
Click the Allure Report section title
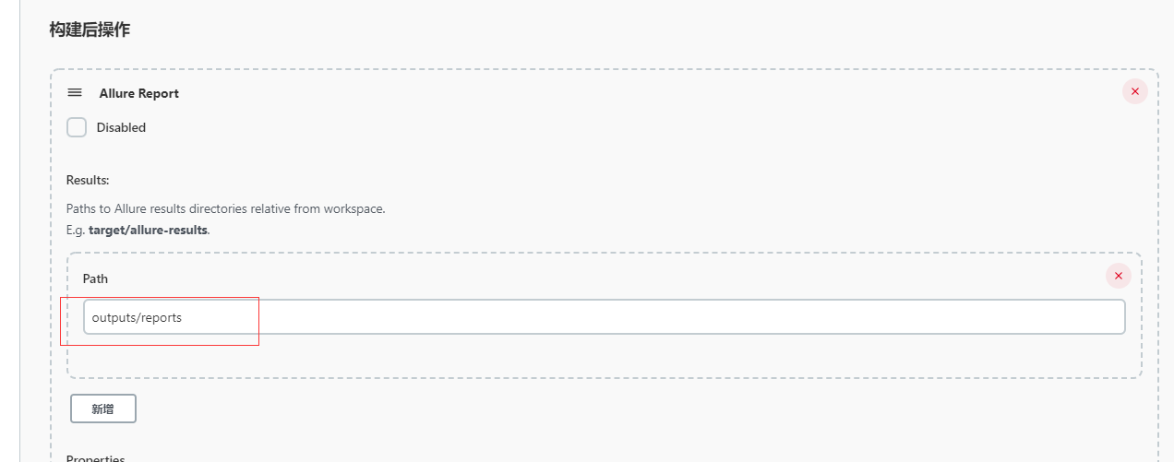(x=139, y=93)
